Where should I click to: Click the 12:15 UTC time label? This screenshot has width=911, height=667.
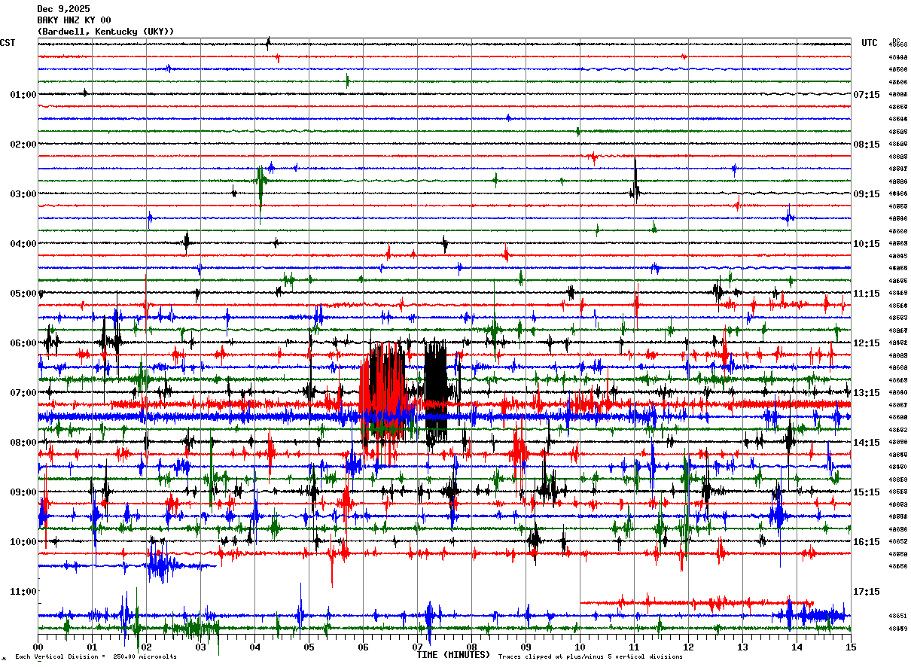[x=867, y=343]
